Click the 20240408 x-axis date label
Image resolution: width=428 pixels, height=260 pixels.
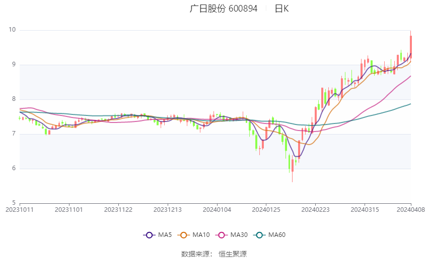pos(410,210)
